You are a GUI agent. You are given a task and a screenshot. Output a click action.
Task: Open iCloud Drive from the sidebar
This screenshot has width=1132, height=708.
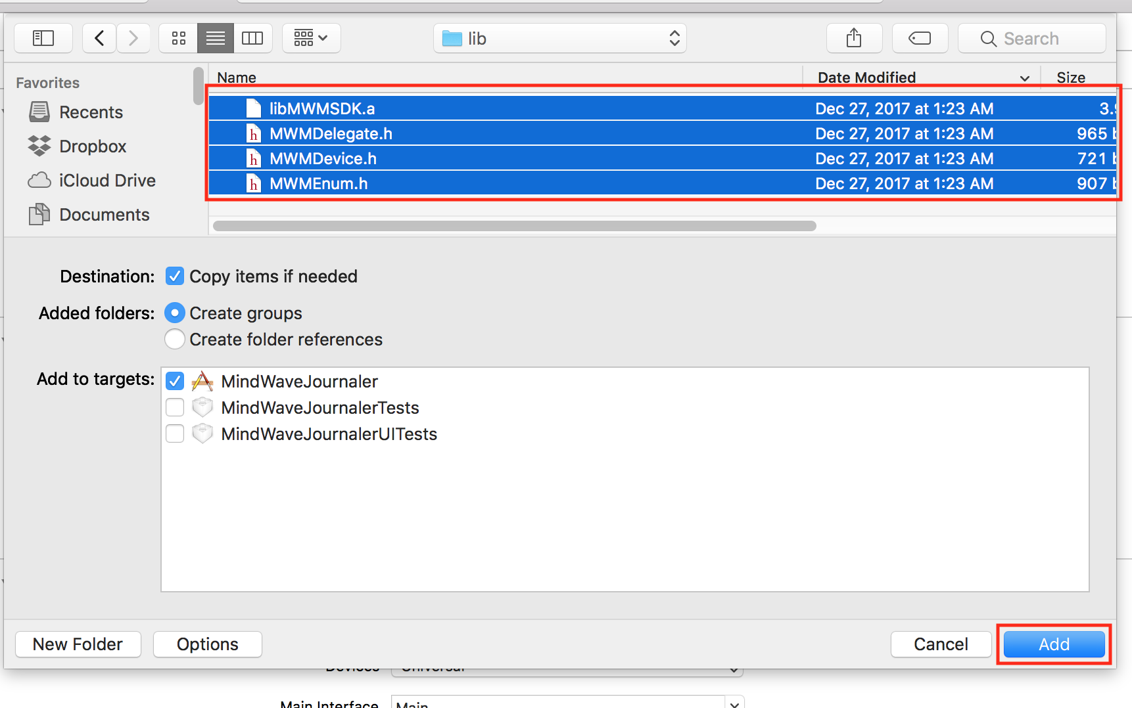[x=106, y=180]
